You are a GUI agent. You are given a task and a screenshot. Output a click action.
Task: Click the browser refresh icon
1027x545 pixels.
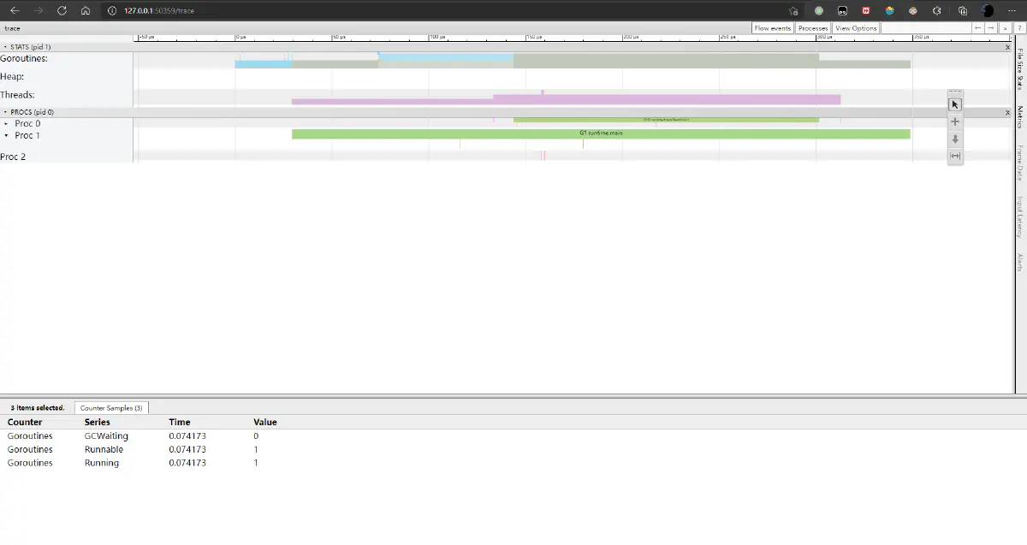pyautogui.click(x=62, y=10)
